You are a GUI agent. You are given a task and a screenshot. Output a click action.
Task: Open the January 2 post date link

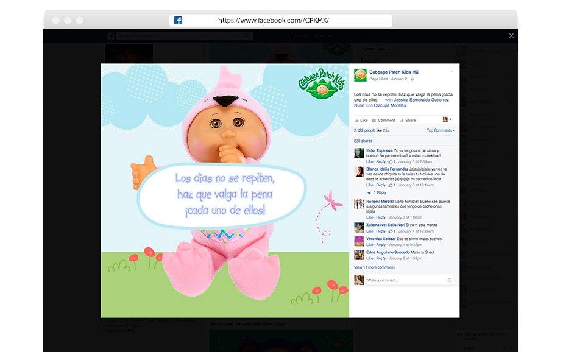pos(399,79)
